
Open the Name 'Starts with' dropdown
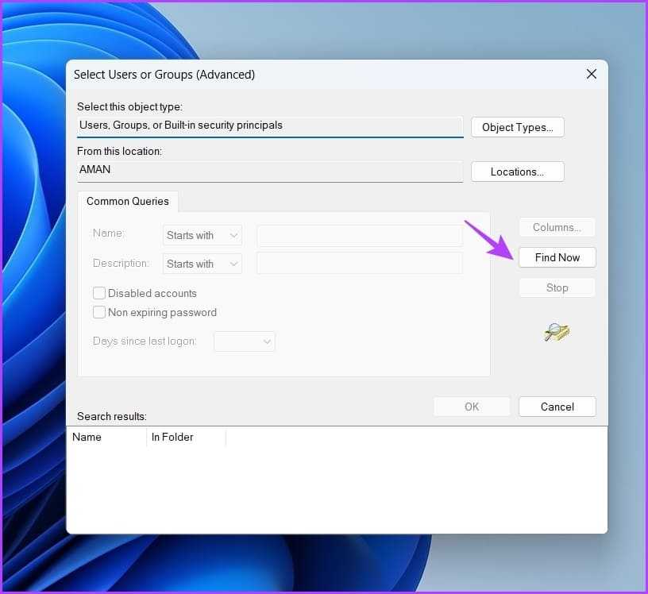(x=202, y=235)
